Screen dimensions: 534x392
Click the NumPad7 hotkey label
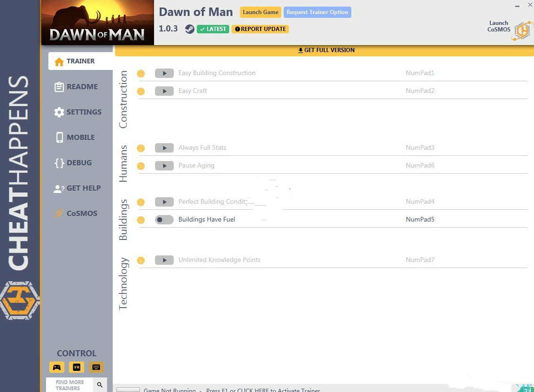420,260
